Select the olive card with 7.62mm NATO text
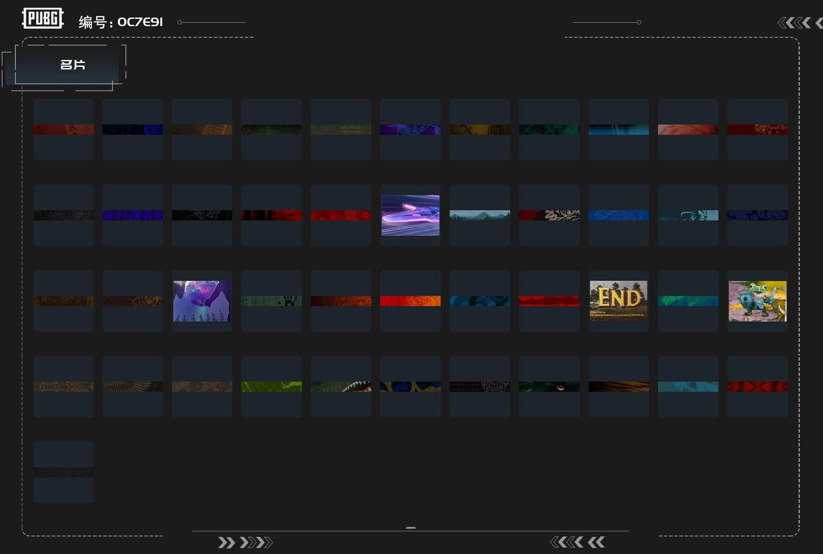This screenshot has width=823, height=554. tap(341, 129)
